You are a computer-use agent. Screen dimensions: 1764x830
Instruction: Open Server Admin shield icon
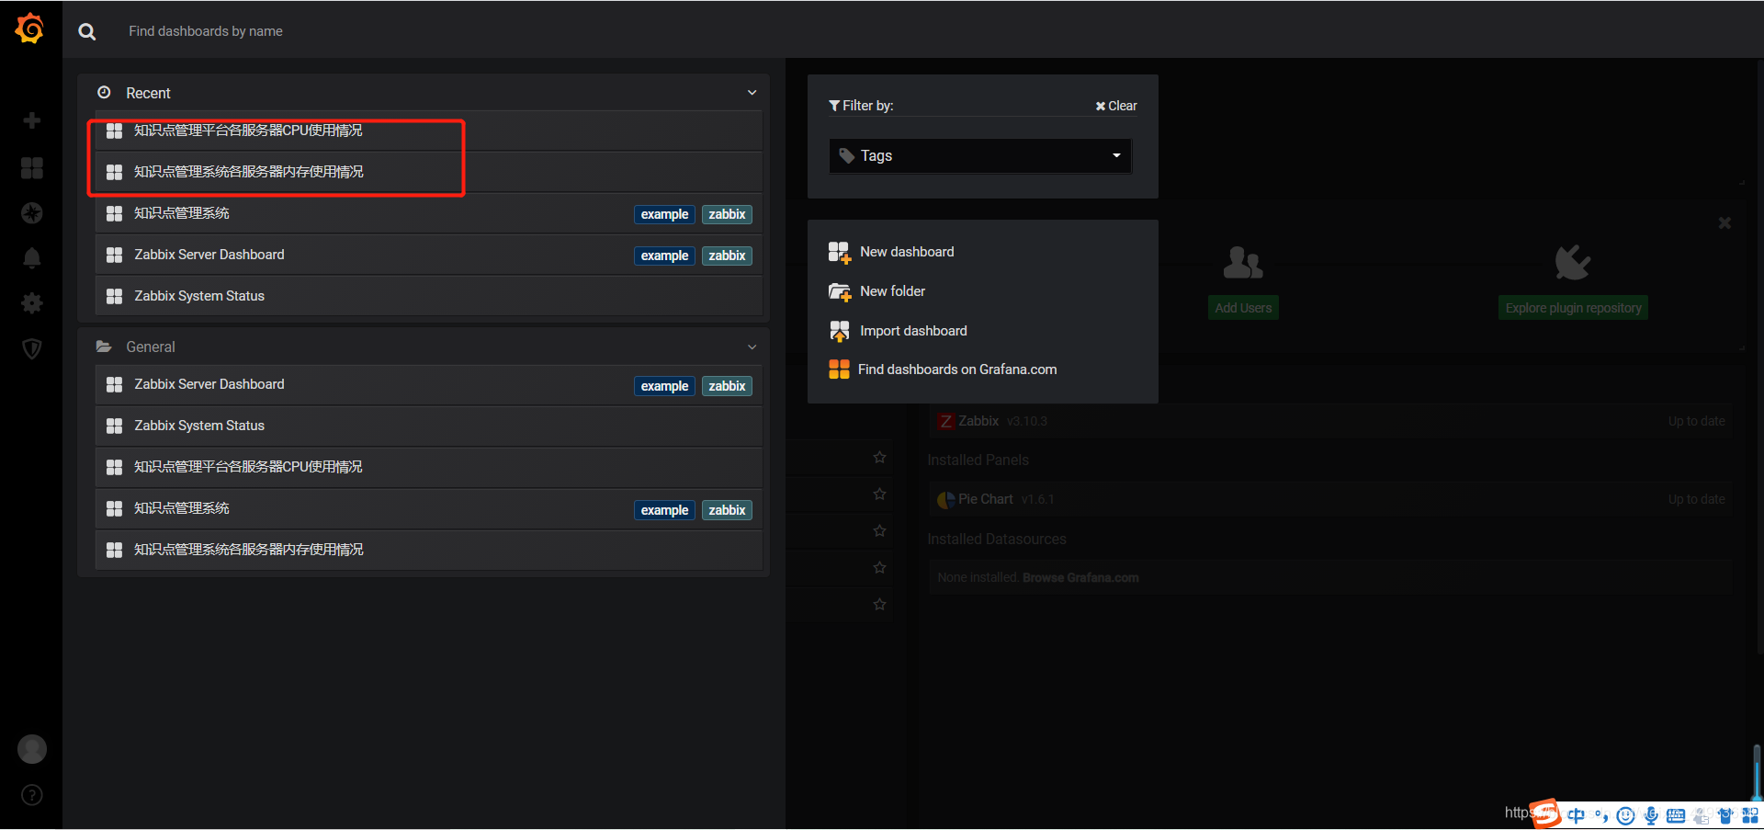pyautogui.click(x=32, y=348)
